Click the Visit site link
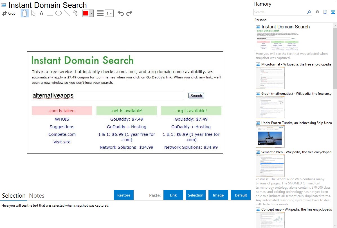337x228 pixels. [62, 142]
